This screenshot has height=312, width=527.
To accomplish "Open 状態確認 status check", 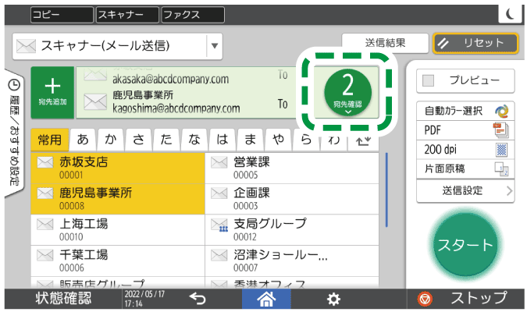I will point(63,298).
